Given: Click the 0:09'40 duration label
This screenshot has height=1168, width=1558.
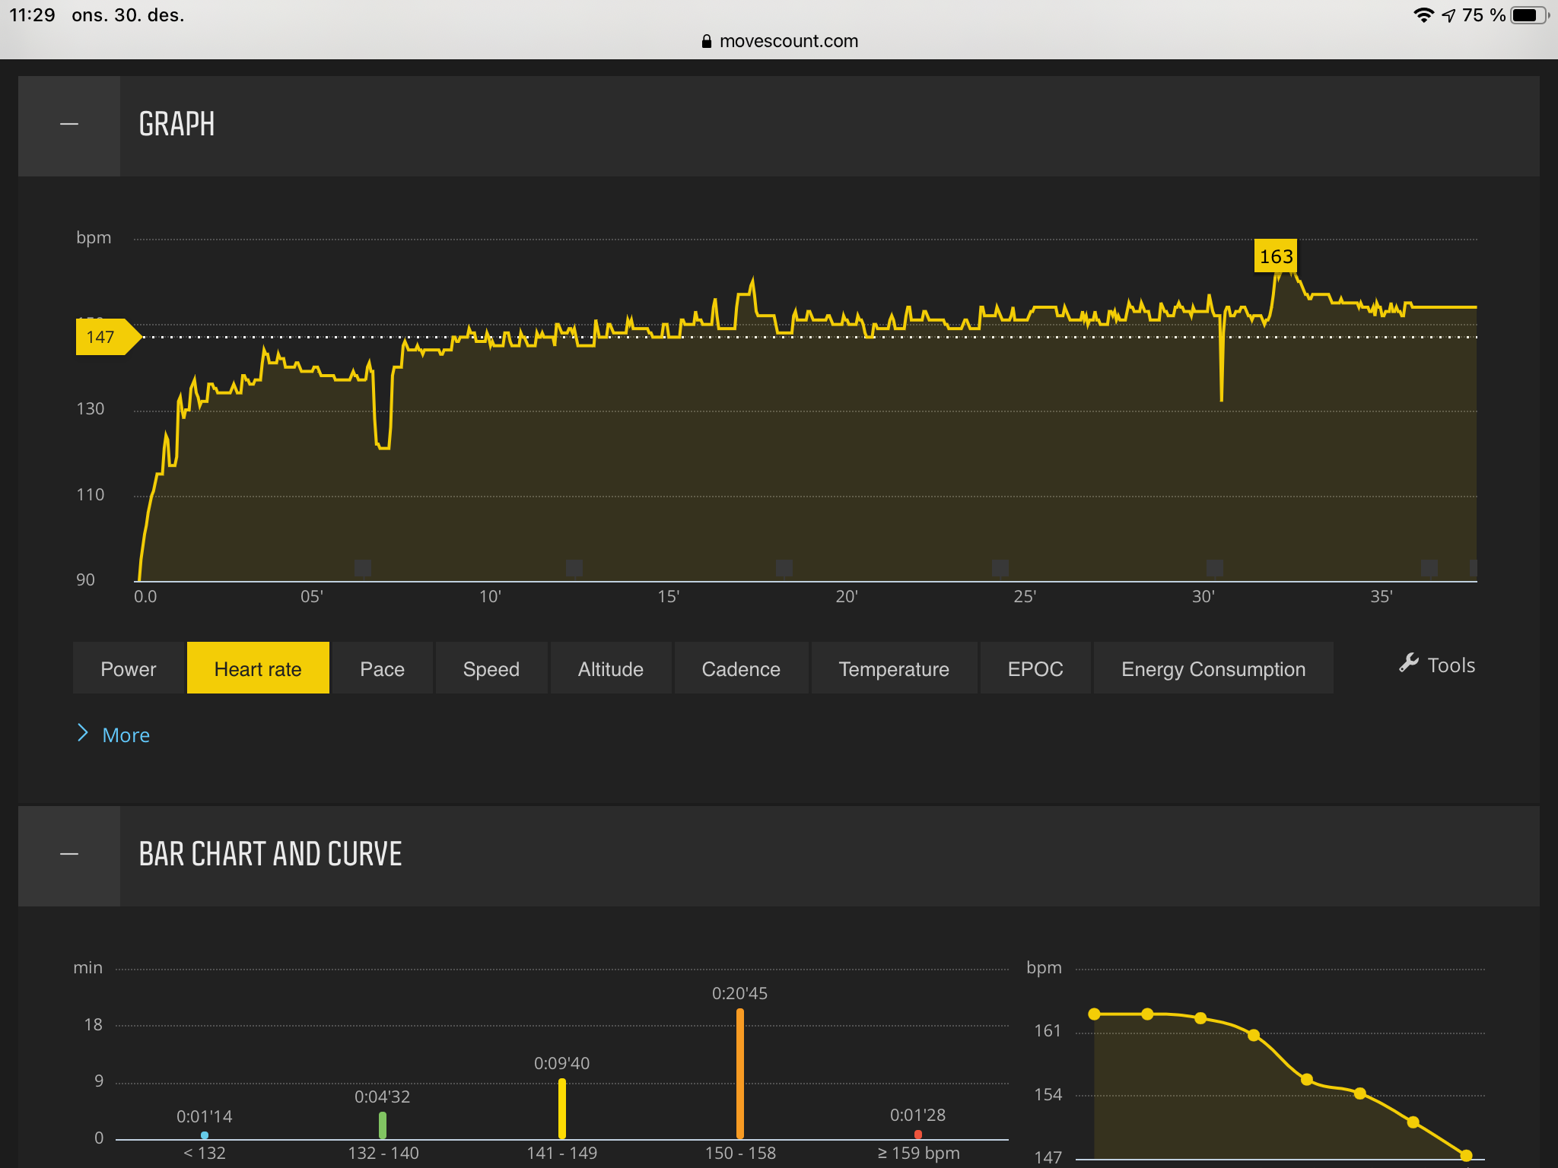Looking at the screenshot, I should (x=561, y=1063).
